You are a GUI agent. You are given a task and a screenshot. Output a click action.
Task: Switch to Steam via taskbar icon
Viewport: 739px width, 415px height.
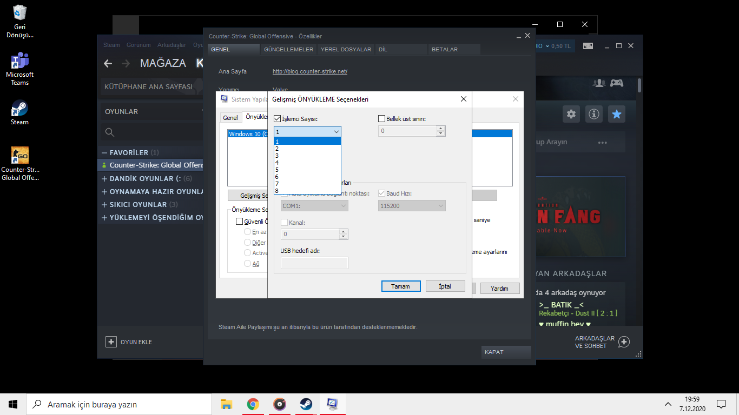pyautogui.click(x=306, y=404)
